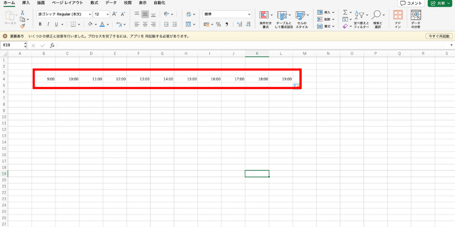Screen dimensions: 455x227
Task: Decrease font size with the smaller A icon
Action: (123, 14)
